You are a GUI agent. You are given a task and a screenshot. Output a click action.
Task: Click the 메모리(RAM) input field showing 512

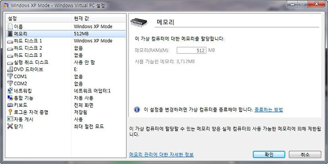point(191,51)
